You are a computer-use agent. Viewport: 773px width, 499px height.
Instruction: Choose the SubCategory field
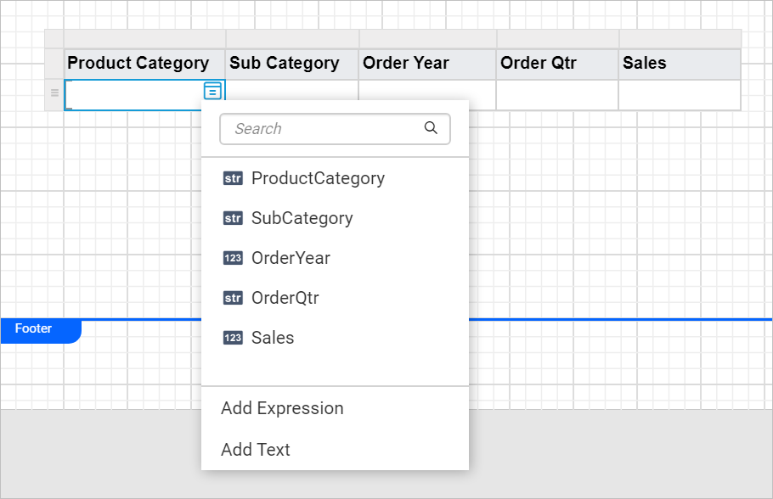coord(335,218)
